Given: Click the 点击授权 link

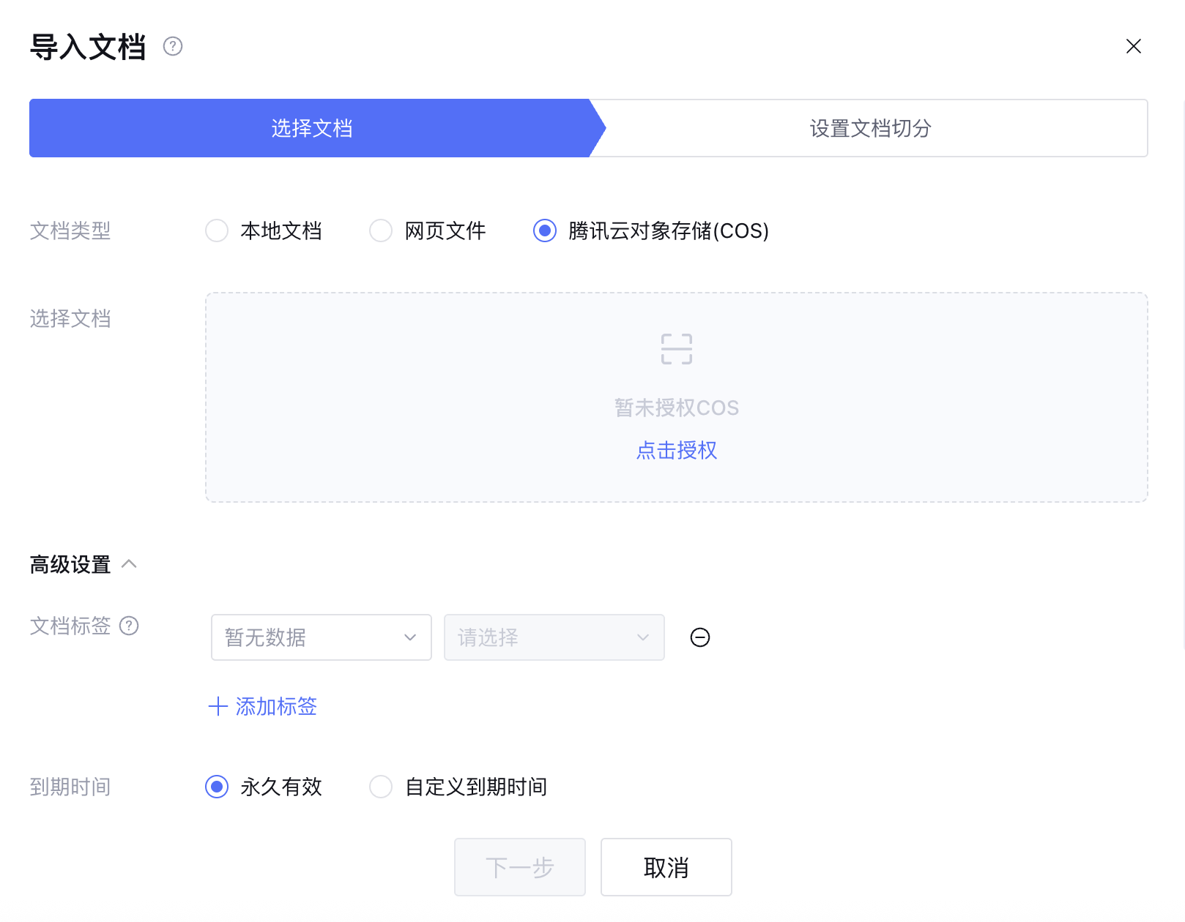Looking at the screenshot, I should 676,451.
